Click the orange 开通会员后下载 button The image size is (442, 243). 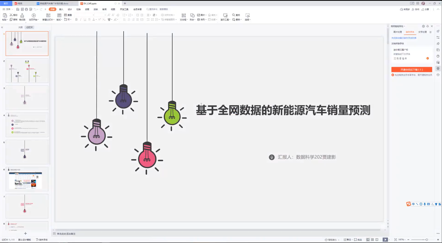coord(411,69)
